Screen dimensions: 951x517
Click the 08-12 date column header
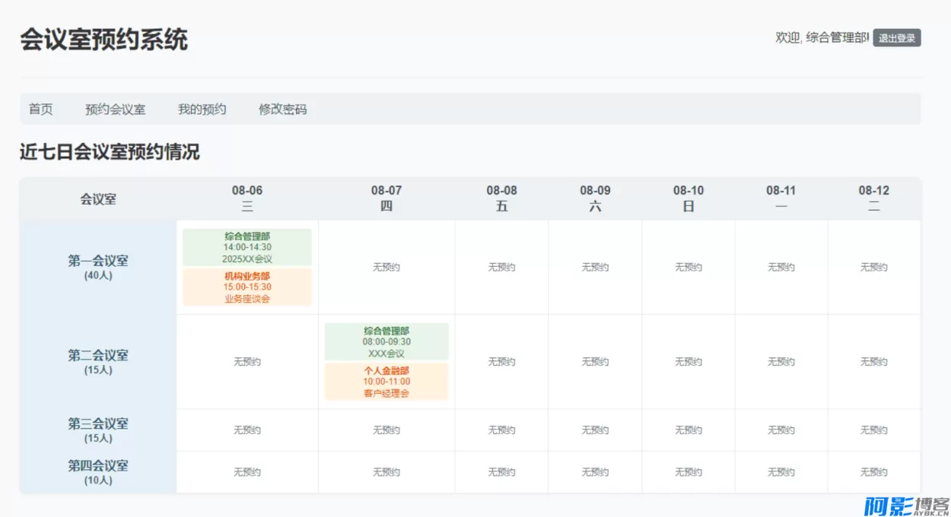[x=873, y=198]
